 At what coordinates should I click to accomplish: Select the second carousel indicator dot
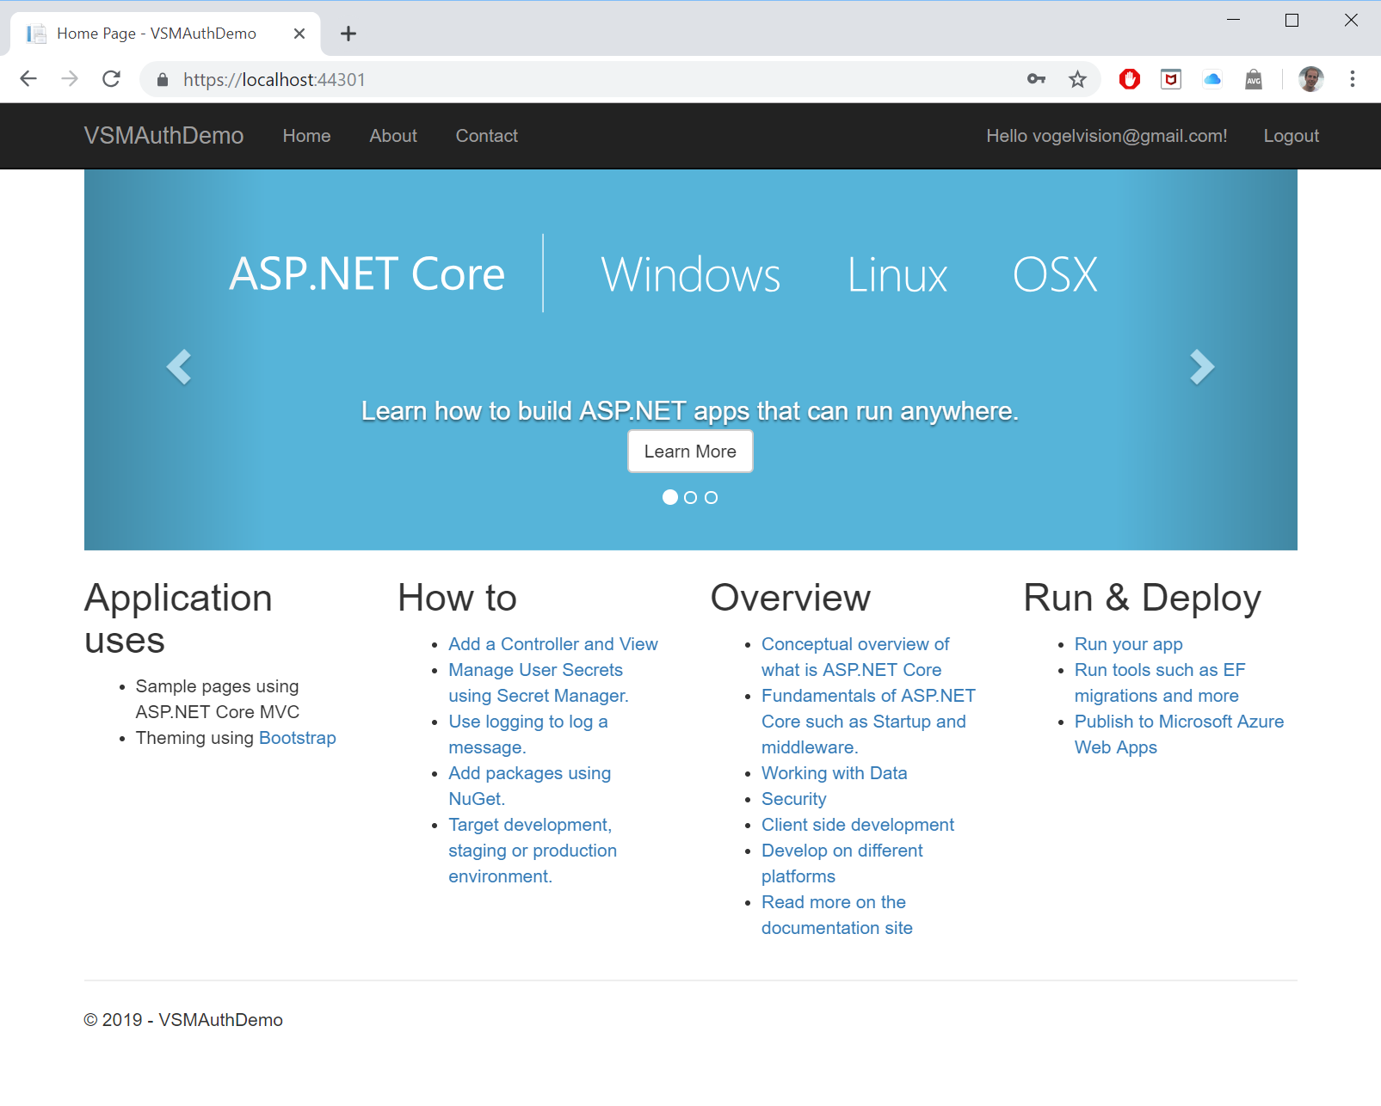click(690, 497)
